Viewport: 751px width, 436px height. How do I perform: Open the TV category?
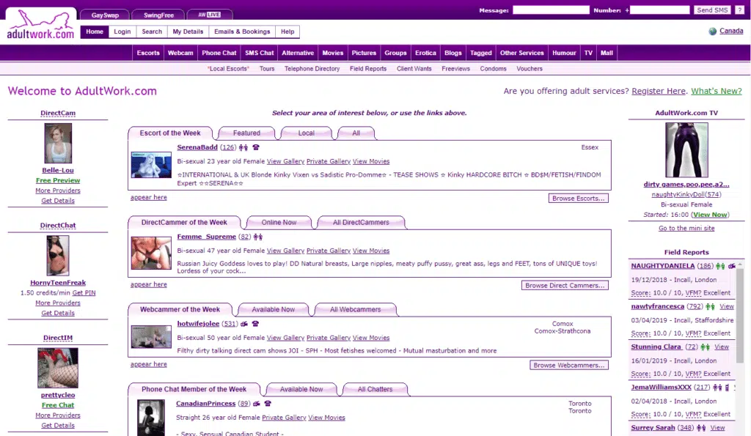[x=588, y=53]
